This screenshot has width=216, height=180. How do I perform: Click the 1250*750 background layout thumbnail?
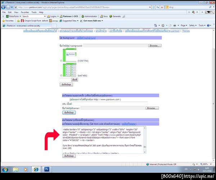tap(69, 55)
